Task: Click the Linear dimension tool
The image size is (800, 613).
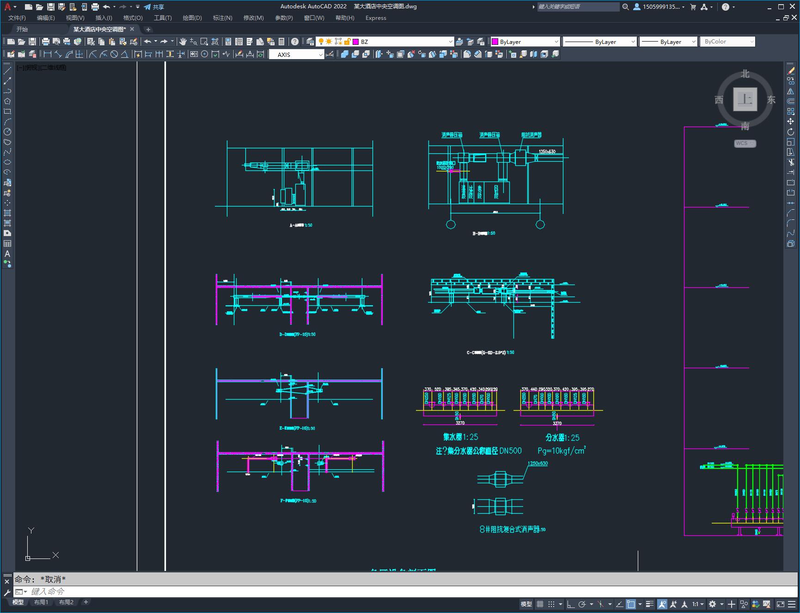Action: 47,55
